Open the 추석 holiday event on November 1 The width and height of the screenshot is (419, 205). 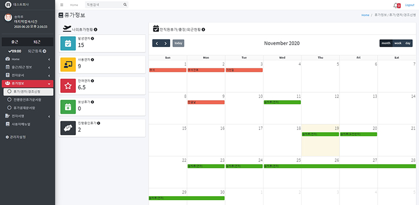(168, 70)
